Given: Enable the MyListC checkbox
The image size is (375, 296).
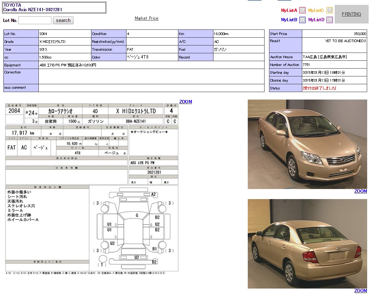Looking at the screenshot, I should [329, 10].
